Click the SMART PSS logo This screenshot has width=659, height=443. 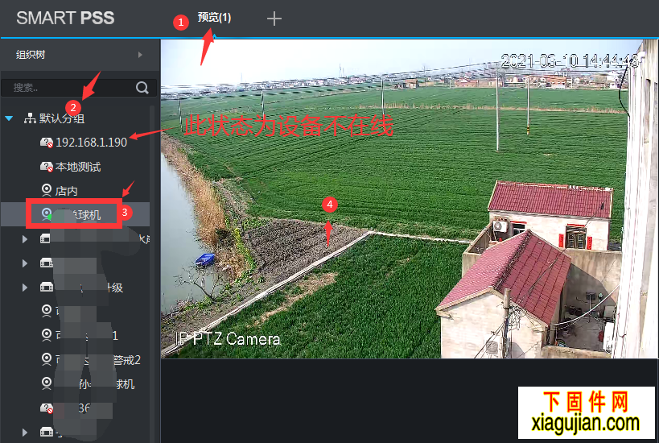[65, 18]
